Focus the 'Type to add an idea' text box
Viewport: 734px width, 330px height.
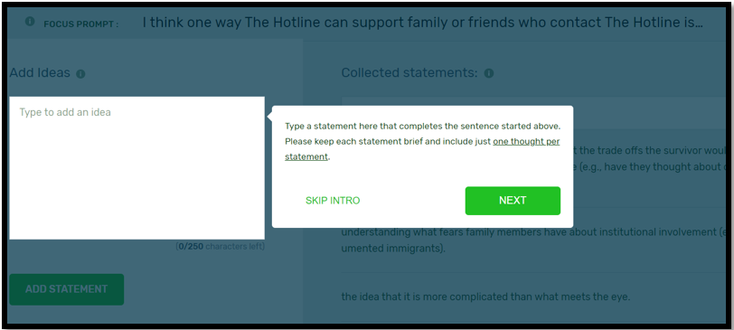[x=136, y=167]
